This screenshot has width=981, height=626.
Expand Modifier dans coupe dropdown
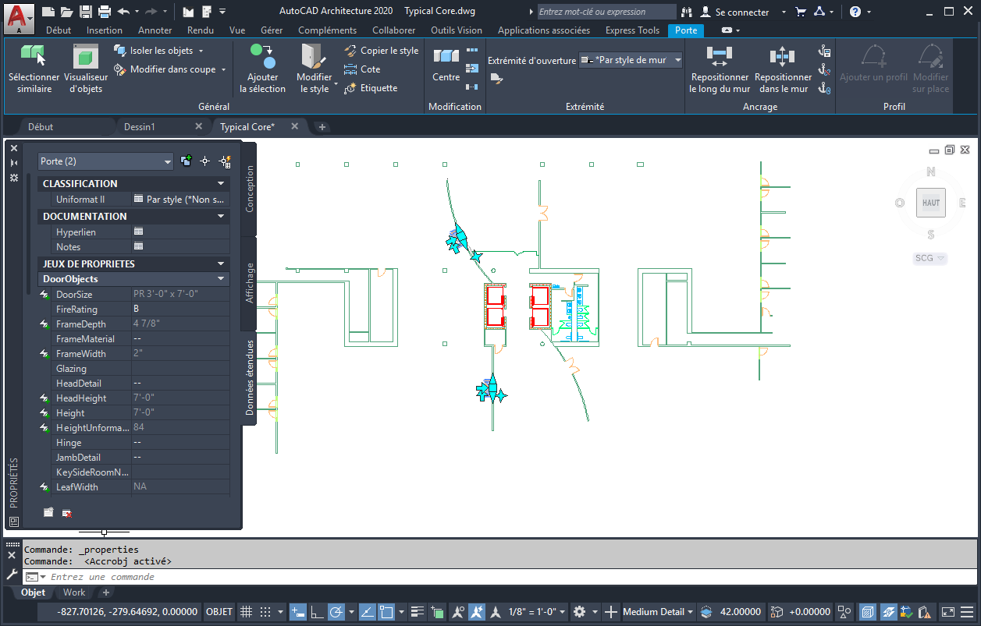223,69
